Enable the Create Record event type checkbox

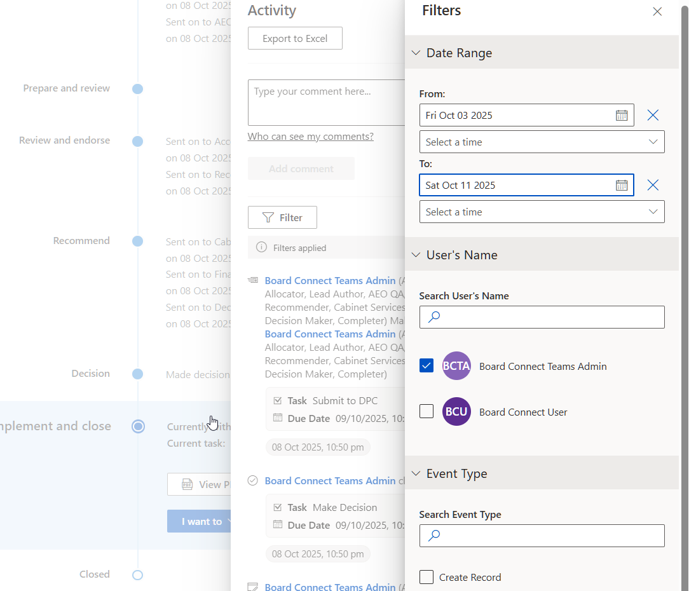(426, 577)
